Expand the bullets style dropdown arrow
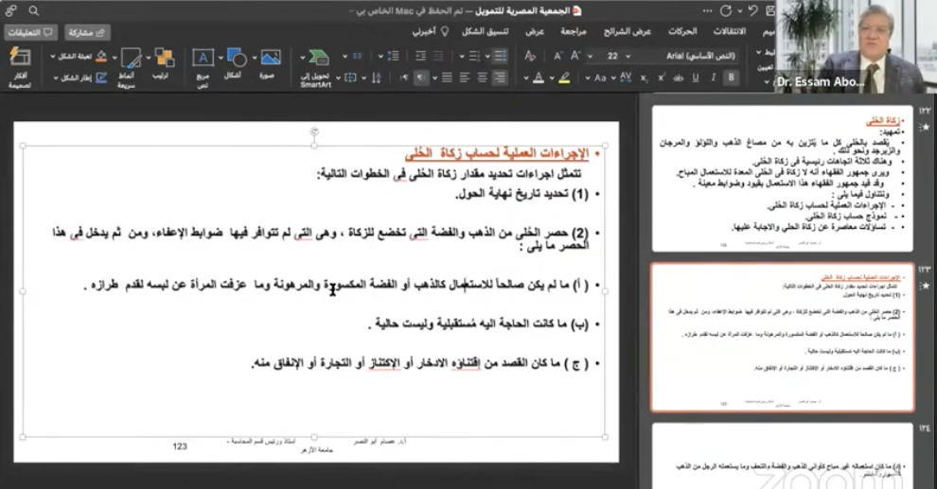 tap(487, 57)
